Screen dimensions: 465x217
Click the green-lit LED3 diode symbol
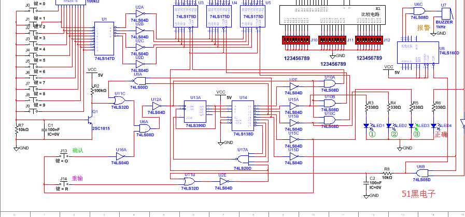coord(411,126)
